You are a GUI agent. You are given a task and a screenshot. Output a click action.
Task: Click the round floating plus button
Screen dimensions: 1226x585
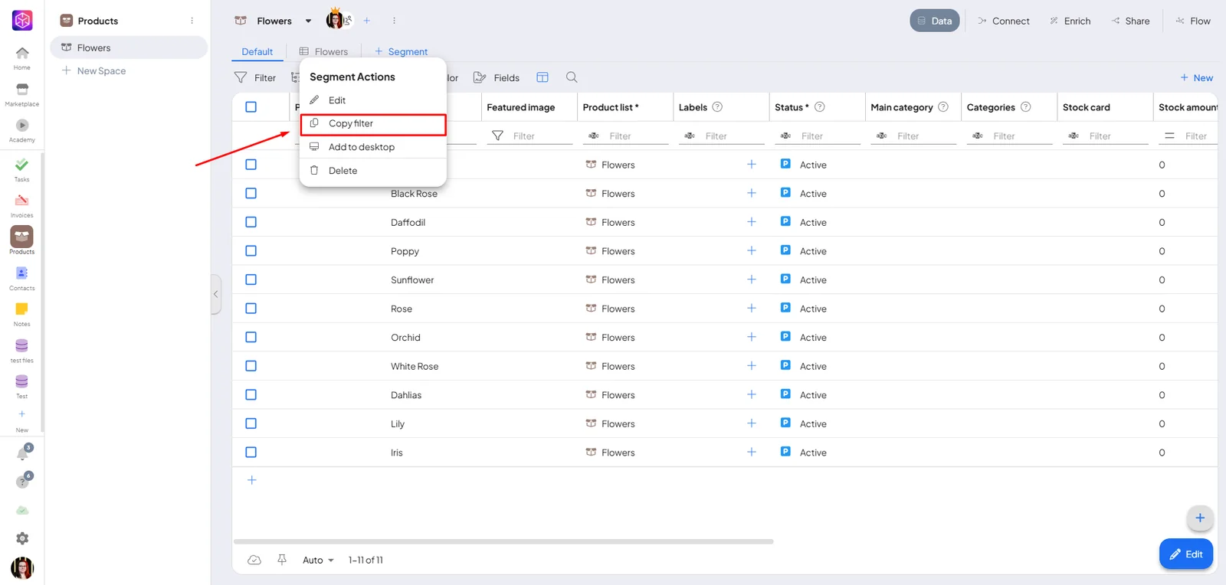pyautogui.click(x=1200, y=518)
